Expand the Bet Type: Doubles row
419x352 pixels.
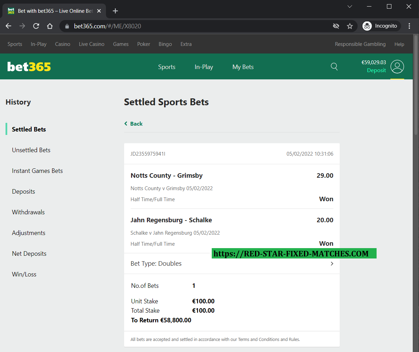pyautogui.click(x=232, y=264)
